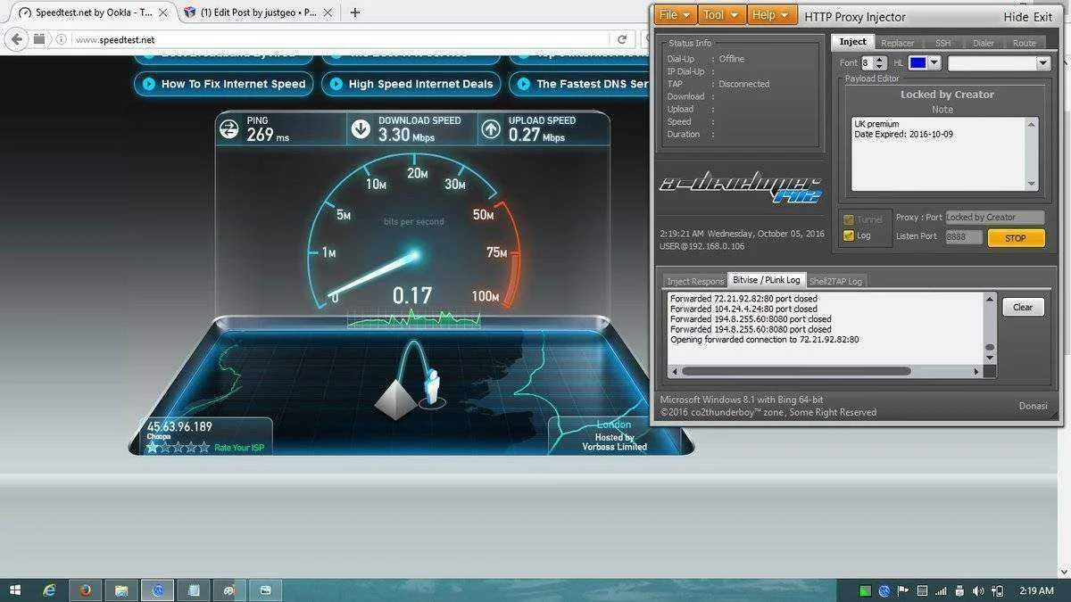Open the Windows Start button
Screen dimensions: 1071x602
coord(15,590)
